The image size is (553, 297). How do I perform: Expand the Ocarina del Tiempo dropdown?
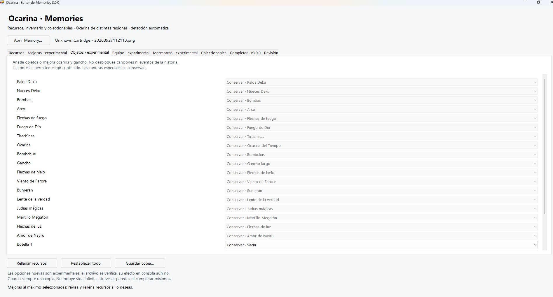tap(381, 145)
